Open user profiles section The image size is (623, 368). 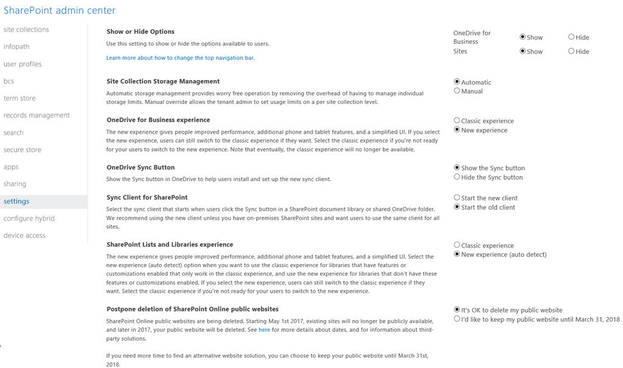(23, 64)
